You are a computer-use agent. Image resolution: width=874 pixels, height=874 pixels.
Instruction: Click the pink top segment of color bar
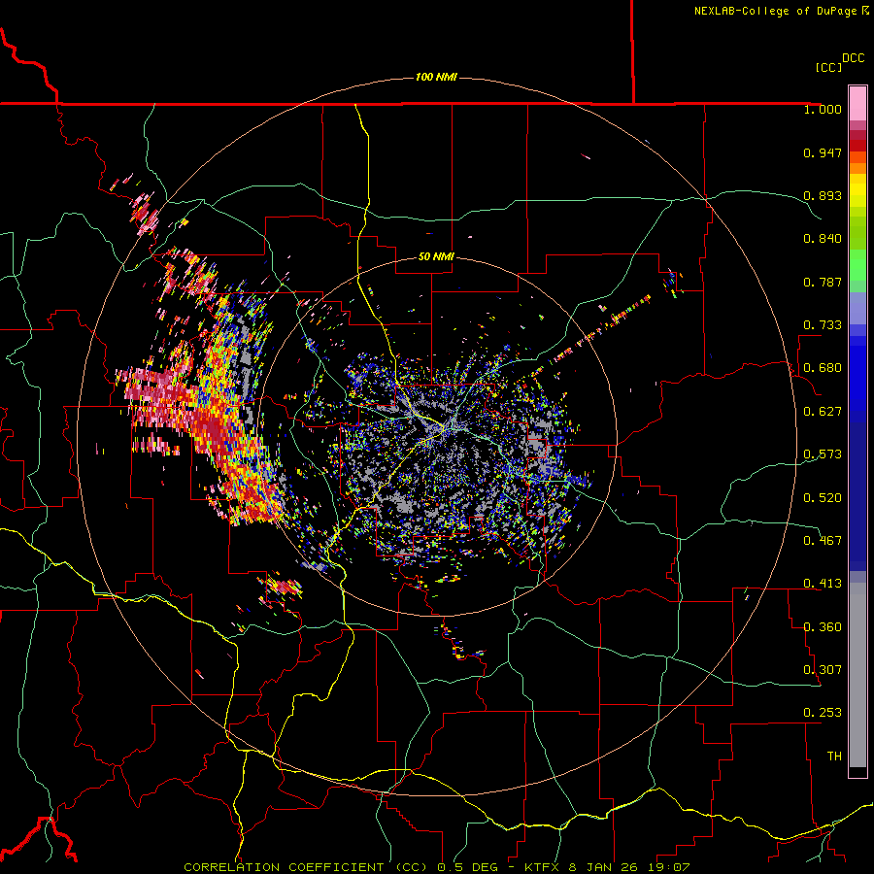pyautogui.click(x=857, y=103)
